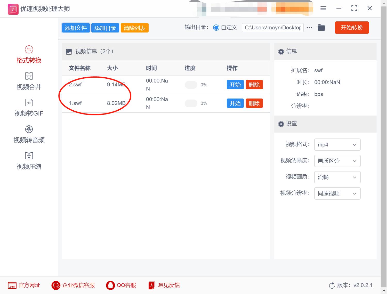The image size is (387, 294).
Task: Click the app logo in the title bar
Action: 13,9
